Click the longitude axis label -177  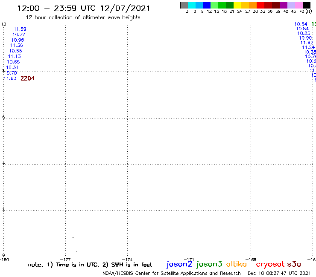click(65, 260)
